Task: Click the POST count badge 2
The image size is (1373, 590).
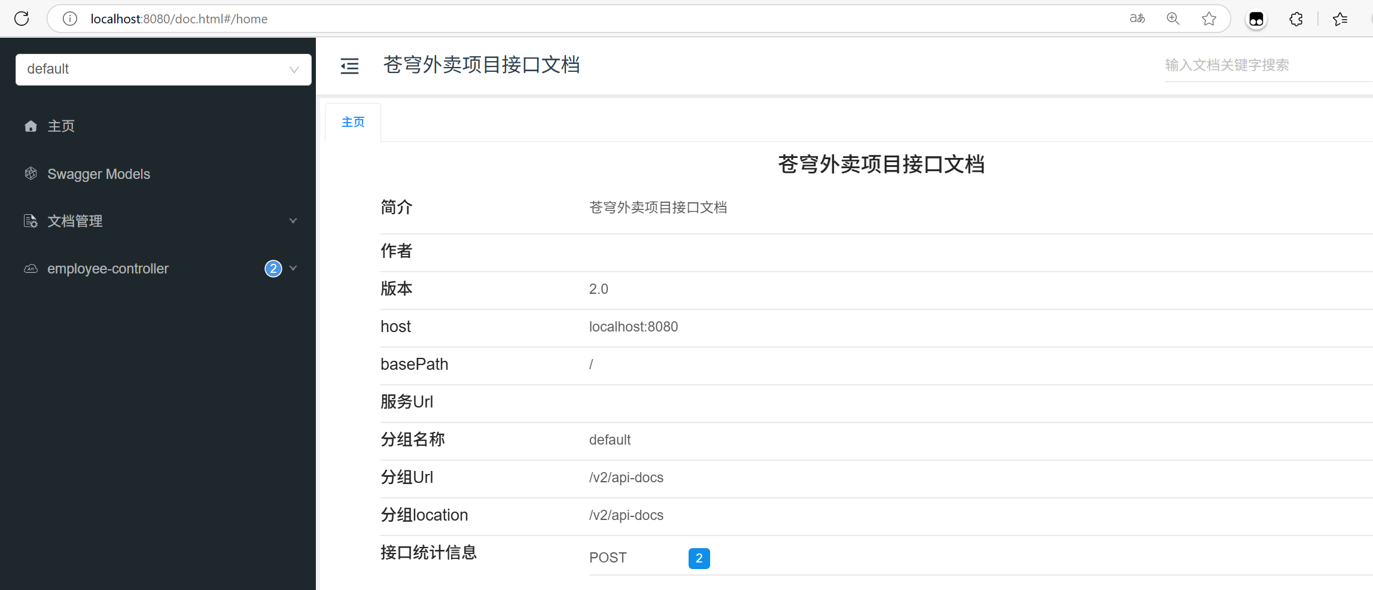Action: pyautogui.click(x=699, y=558)
